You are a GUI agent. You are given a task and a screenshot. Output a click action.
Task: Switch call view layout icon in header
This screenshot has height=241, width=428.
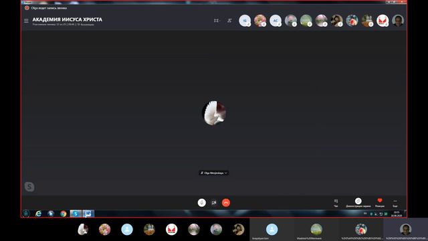216,21
